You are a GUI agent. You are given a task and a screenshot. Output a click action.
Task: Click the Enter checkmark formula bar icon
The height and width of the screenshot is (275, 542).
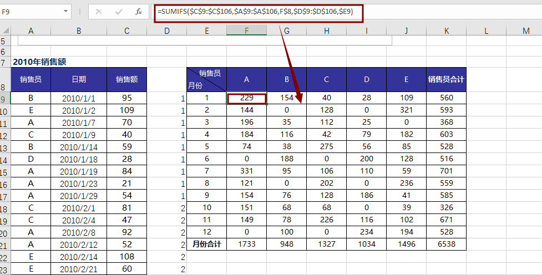(x=119, y=12)
